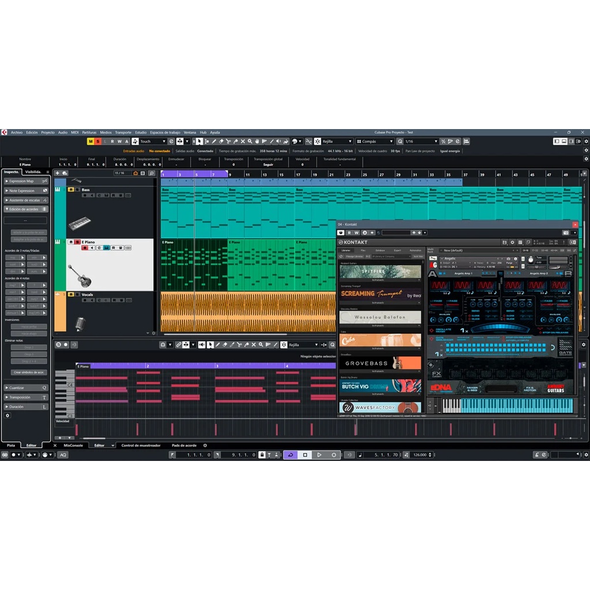This screenshot has height=590, width=590.
Task: Select the Grovebass library in Kontakt
Action: (x=380, y=363)
